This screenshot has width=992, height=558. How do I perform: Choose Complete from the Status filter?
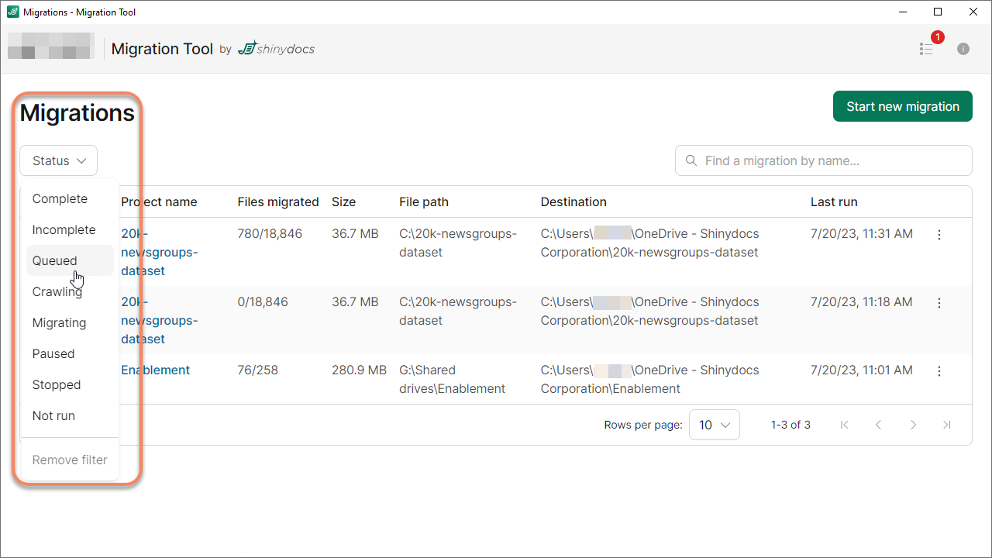pyautogui.click(x=60, y=199)
